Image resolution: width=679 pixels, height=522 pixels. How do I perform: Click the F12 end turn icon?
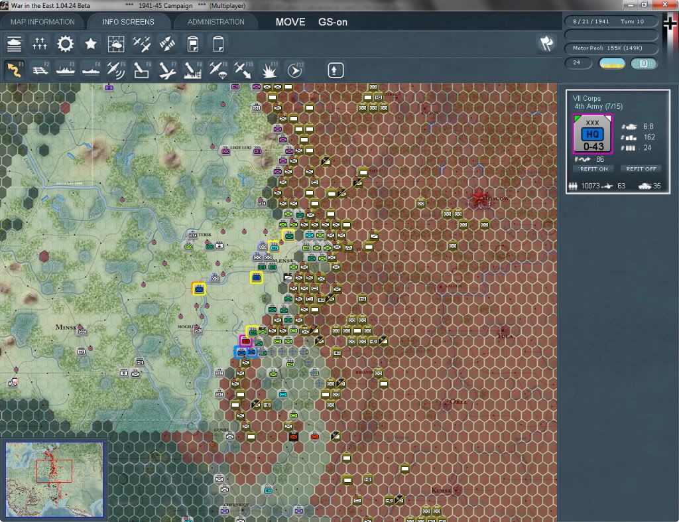point(295,70)
